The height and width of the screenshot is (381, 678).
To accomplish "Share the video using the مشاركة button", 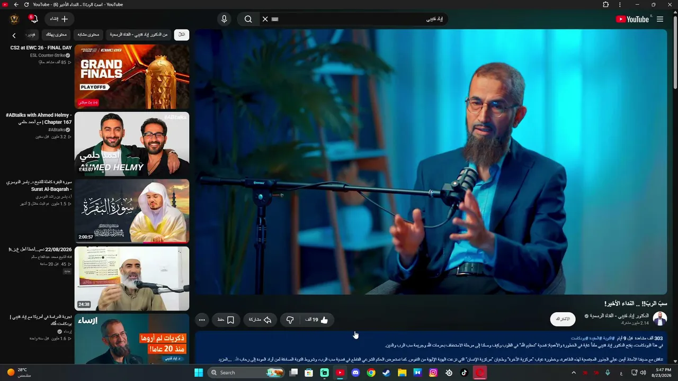I will pyautogui.click(x=260, y=320).
